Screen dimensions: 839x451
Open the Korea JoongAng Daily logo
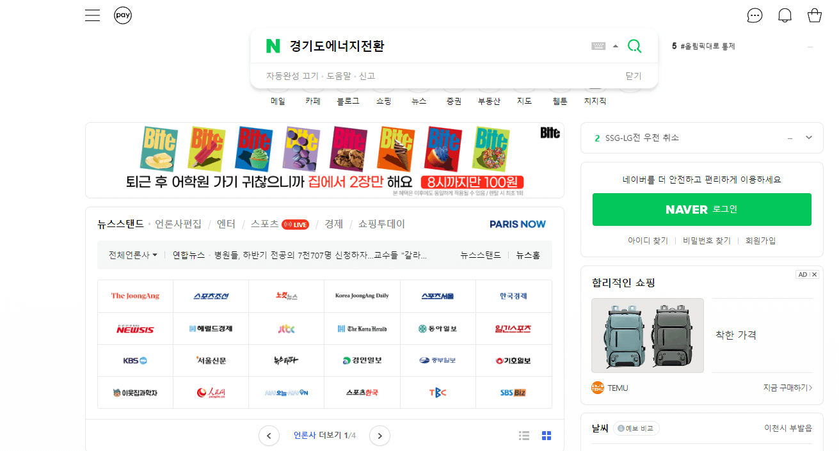[362, 296]
